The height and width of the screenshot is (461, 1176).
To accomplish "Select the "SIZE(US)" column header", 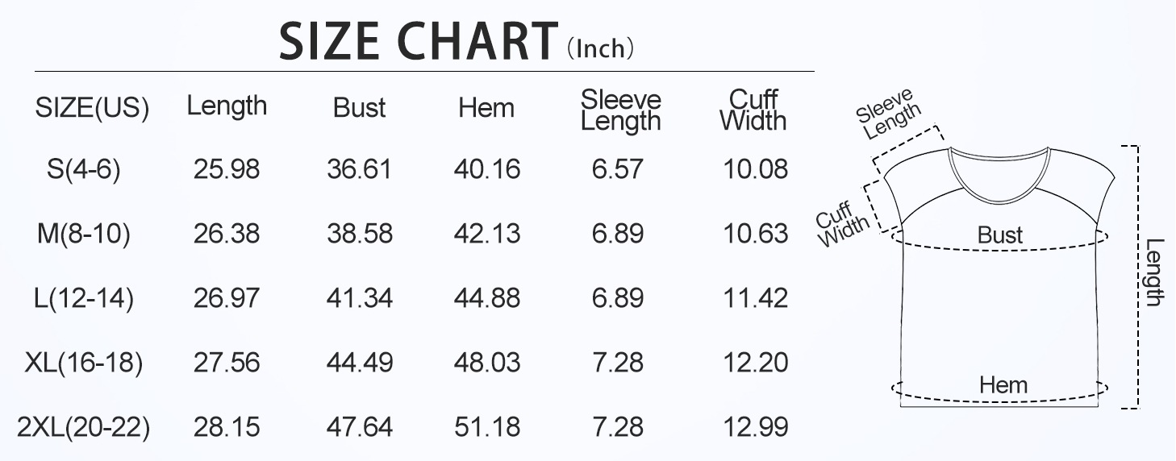I will click(x=92, y=108).
